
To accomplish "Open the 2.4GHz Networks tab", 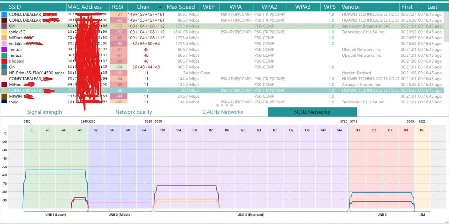I will coord(223,112).
